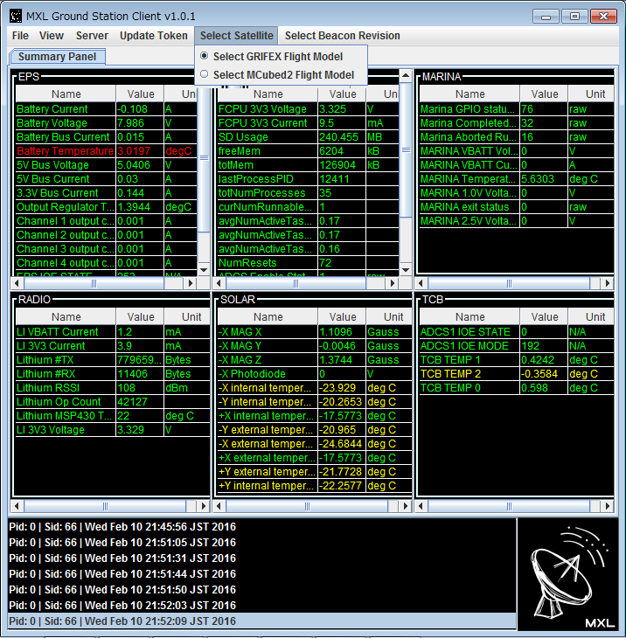Select the -X MAG X row
The height and width of the screenshot is (638, 626).
tap(315, 332)
